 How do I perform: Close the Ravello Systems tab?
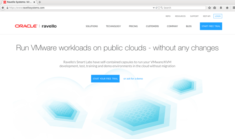(x=34, y=2)
